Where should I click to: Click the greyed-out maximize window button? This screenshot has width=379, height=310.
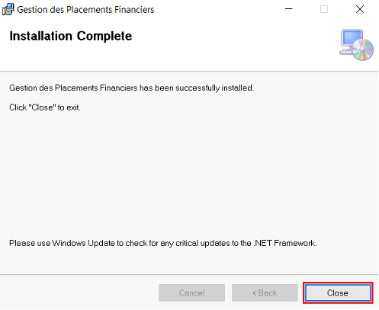click(x=324, y=9)
